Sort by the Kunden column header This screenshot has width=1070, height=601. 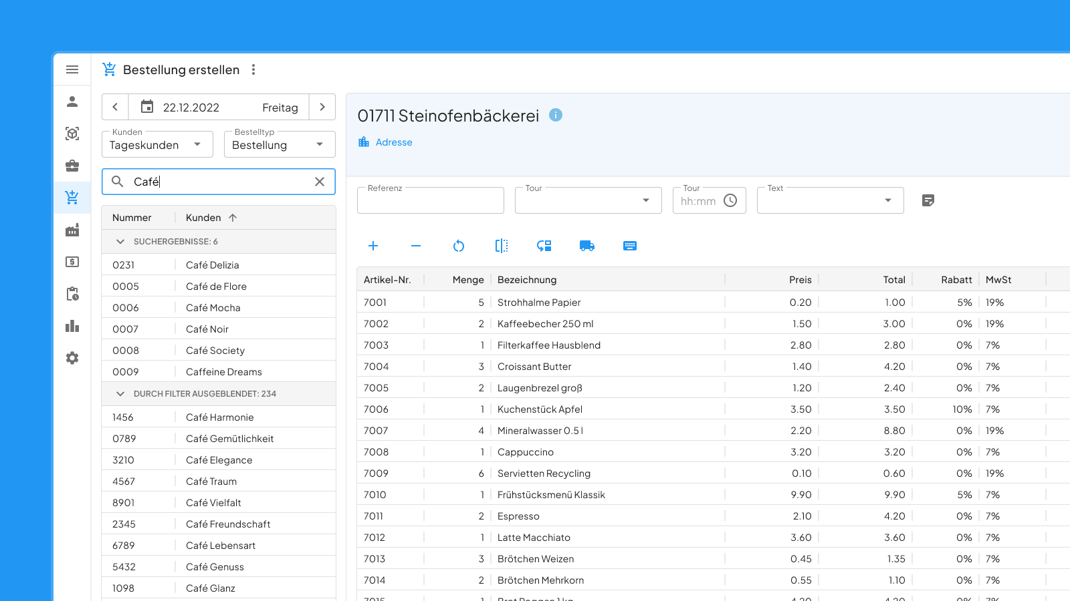pos(203,218)
